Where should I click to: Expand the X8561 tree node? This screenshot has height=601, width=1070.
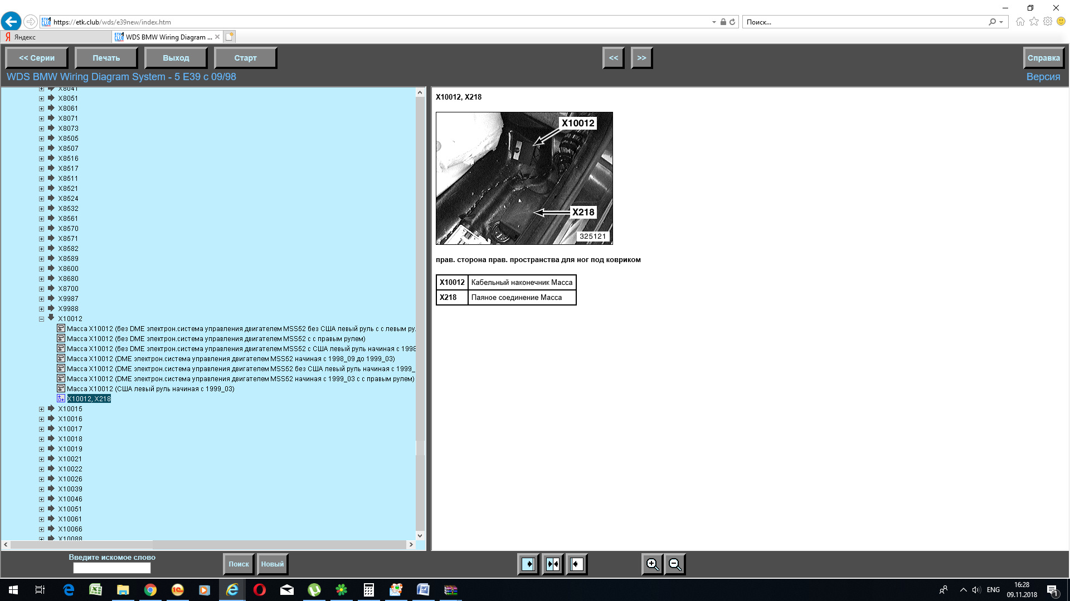[x=42, y=219]
